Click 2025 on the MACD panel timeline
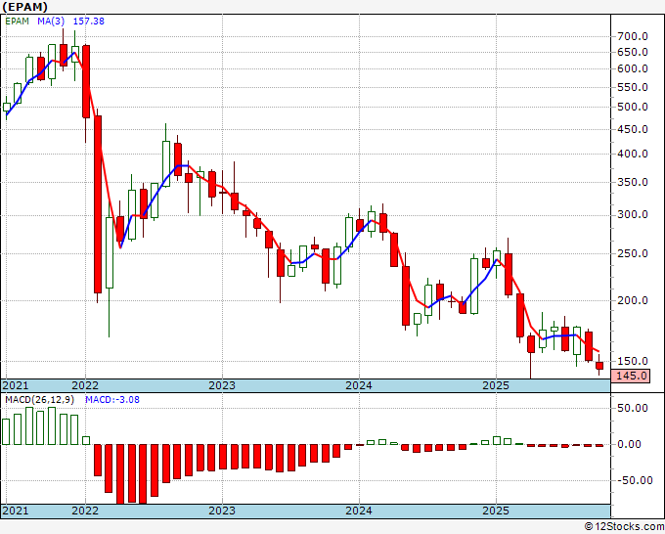Image resolution: width=665 pixels, height=534 pixels. coord(496,511)
